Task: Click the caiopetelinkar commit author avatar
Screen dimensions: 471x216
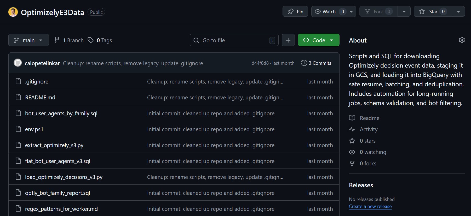Action: (18, 63)
